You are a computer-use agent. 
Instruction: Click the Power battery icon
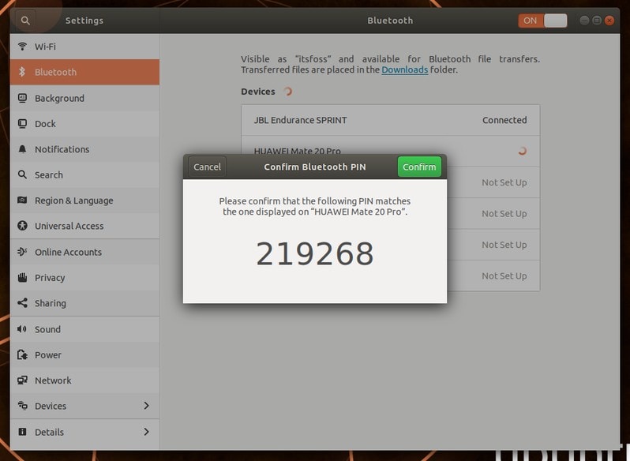click(x=22, y=354)
